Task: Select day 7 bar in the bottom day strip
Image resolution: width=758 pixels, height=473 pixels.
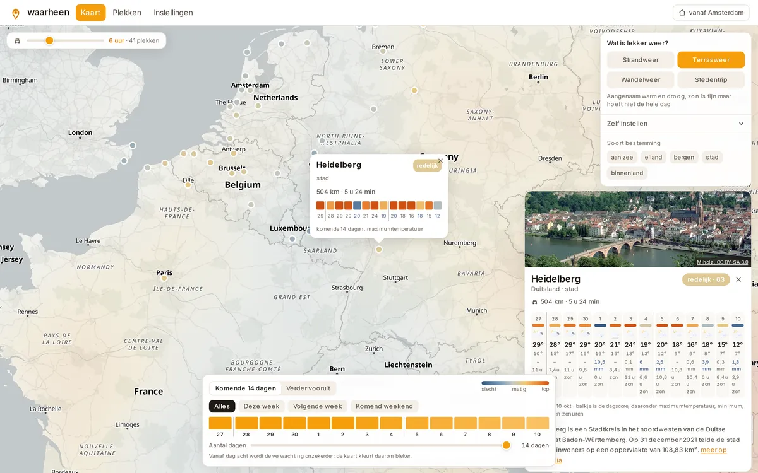Action: (465, 423)
